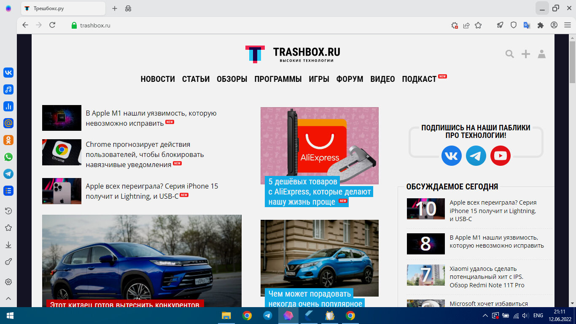Bookmark this page with the star
This screenshot has width=576, height=324.
pos(478,25)
